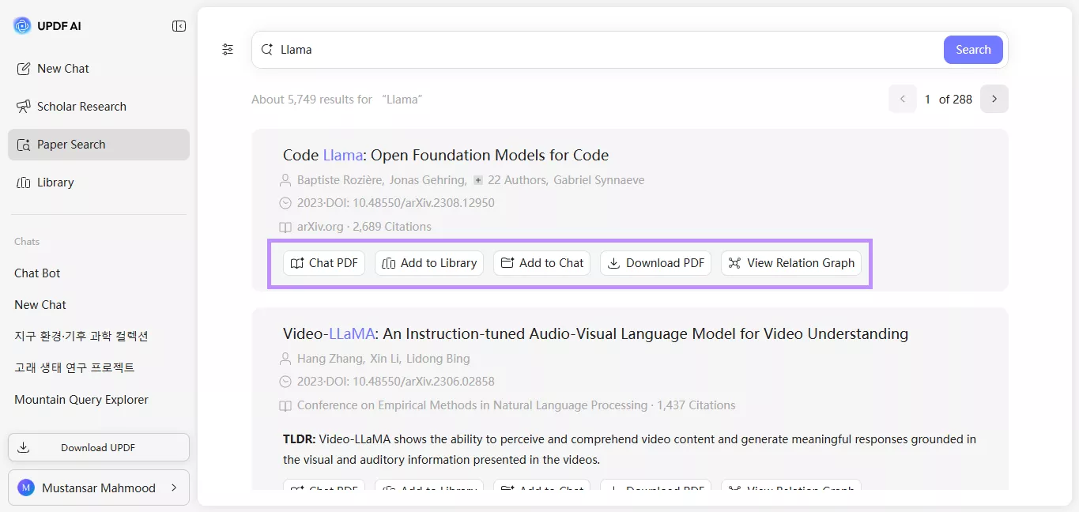Collapse the sidebar with the panel icon

pos(179,26)
